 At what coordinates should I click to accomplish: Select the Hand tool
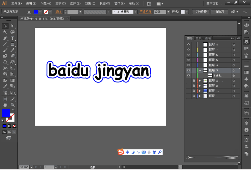point(5,105)
